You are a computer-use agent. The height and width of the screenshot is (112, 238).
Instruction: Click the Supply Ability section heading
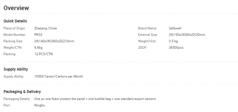[16, 69]
